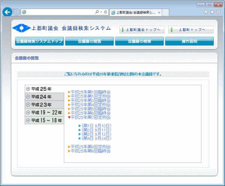Click the refresh icon in address bar
Viewport: 225px width, 186px height.
[x=105, y=12]
